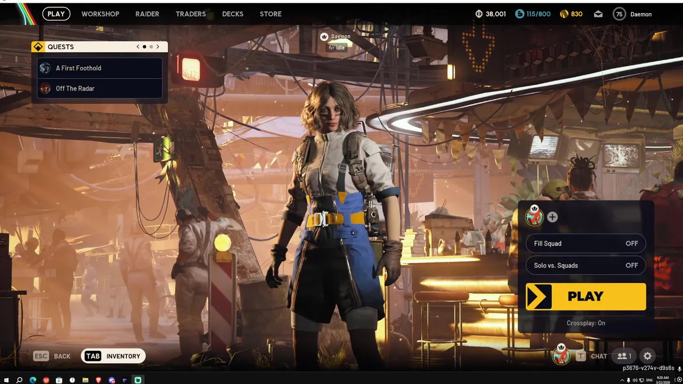Show hidden system tray icons
Screen dimensions: 683x384
622,380
